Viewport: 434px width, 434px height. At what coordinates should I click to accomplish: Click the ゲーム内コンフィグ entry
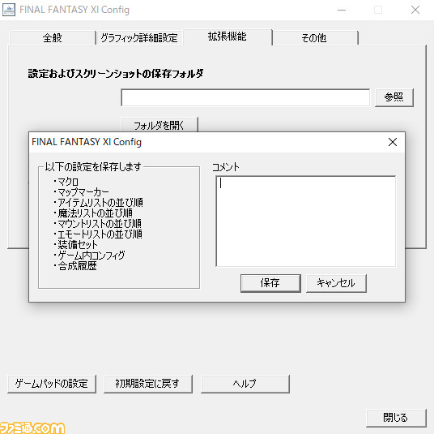(89, 256)
